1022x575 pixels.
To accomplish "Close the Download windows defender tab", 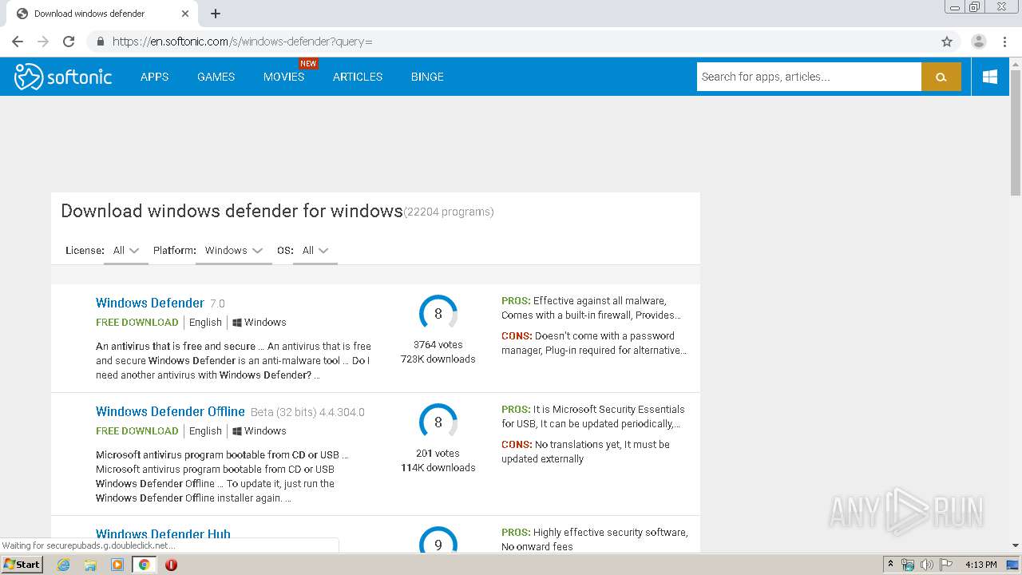I will pyautogui.click(x=185, y=14).
